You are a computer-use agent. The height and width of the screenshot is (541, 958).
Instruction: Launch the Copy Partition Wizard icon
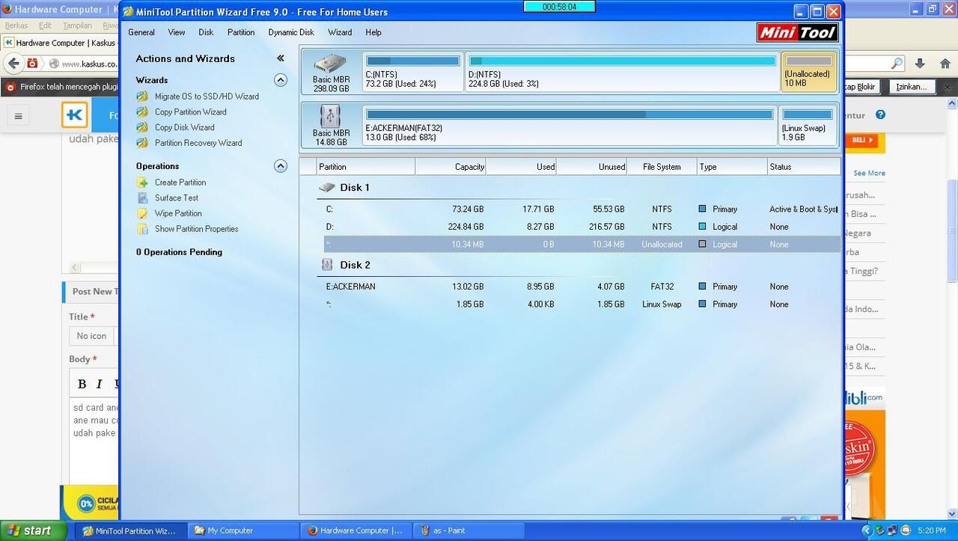click(x=142, y=112)
